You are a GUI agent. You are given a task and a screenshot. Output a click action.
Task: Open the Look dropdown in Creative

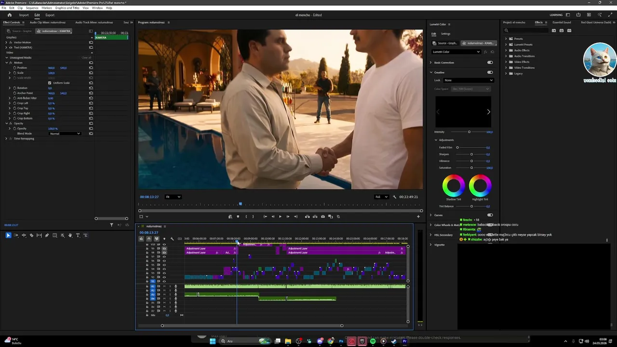tap(469, 80)
